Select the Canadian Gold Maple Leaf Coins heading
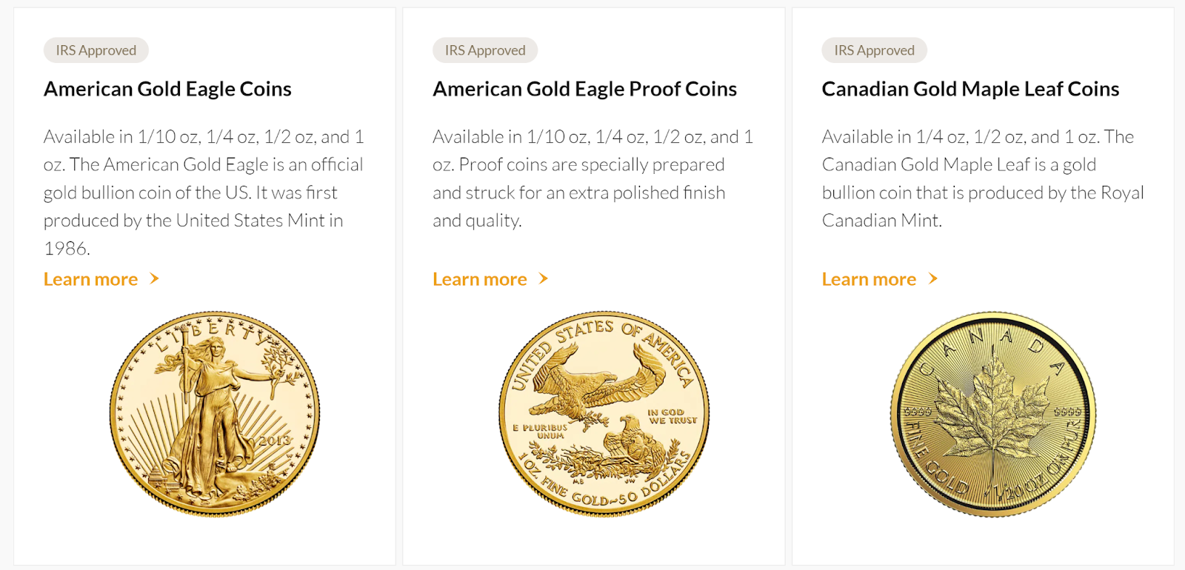The image size is (1185, 570). (970, 89)
